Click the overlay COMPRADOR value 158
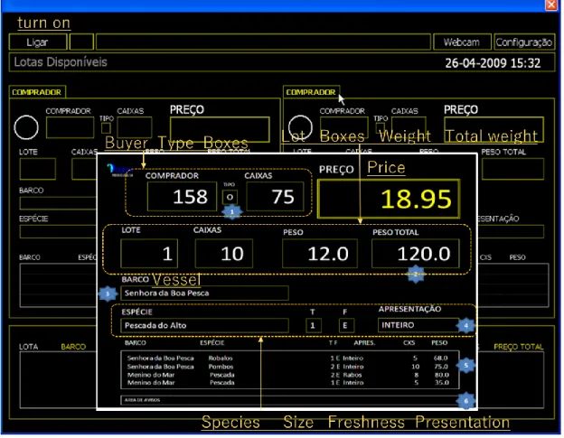 [x=183, y=197]
